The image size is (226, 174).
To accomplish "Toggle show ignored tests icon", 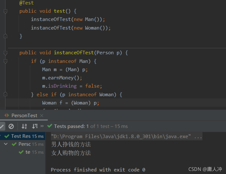I will [x=11, y=126].
